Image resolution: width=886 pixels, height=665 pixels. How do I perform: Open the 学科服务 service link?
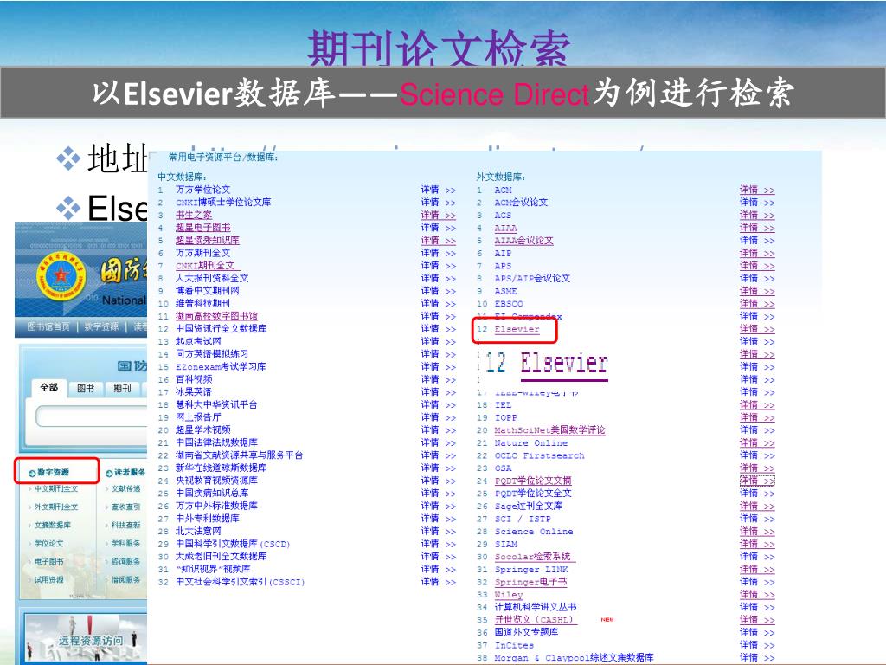pos(125,544)
